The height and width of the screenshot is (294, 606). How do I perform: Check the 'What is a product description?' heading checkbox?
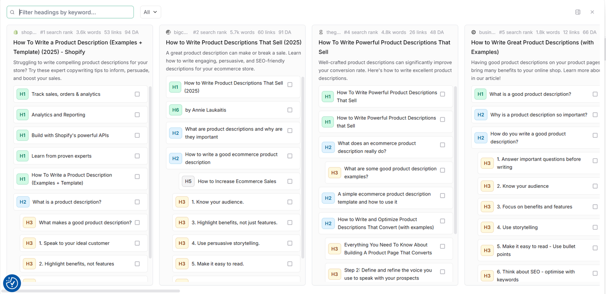pyautogui.click(x=137, y=202)
